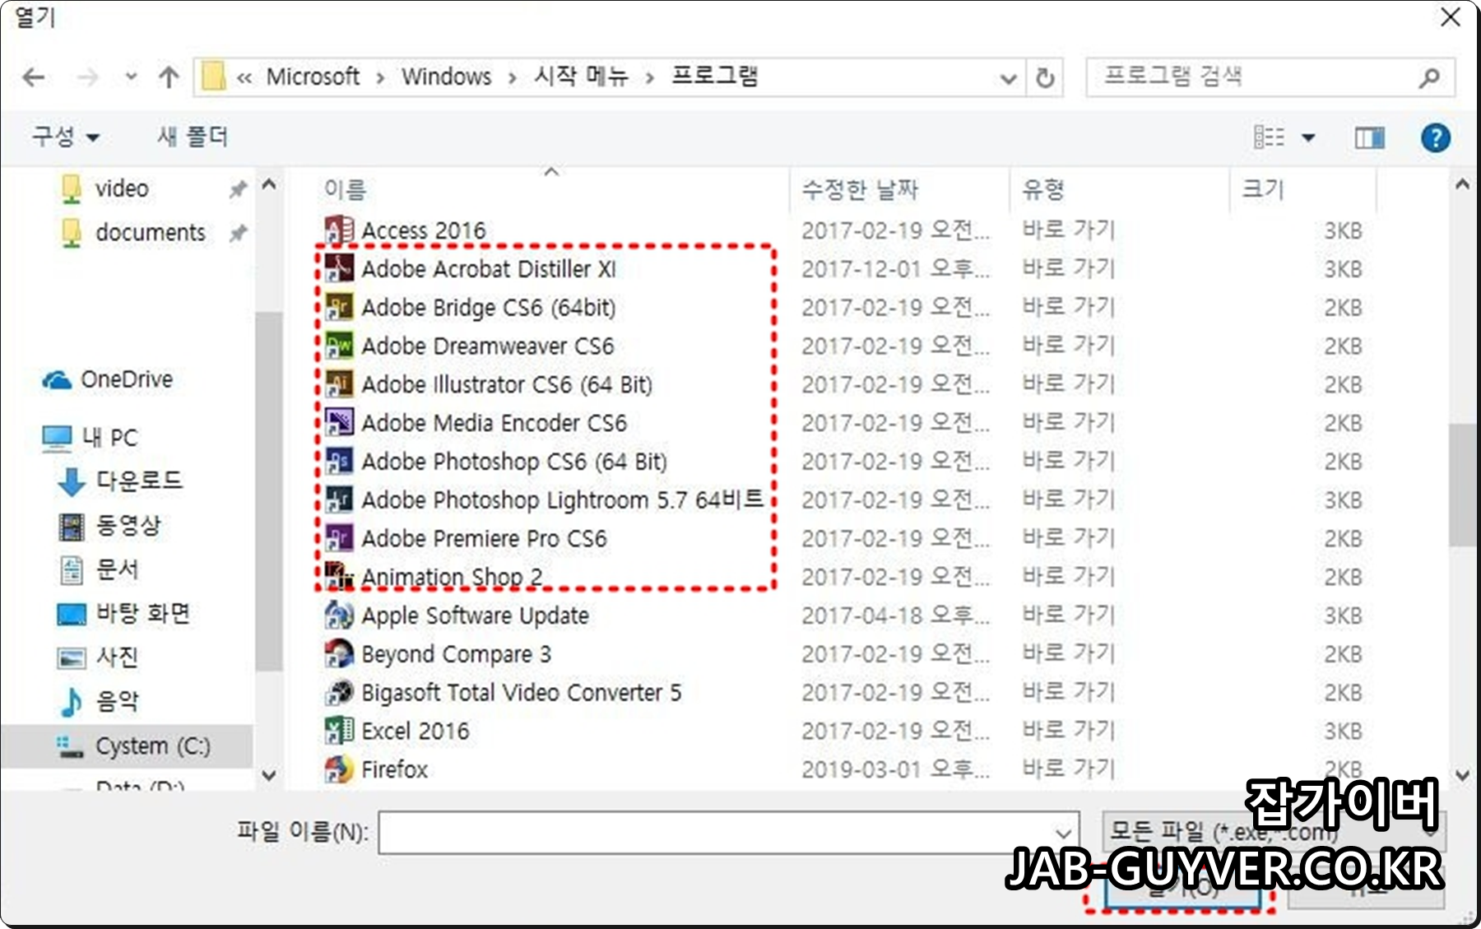
Task: Click 2017-12-01 date of Acrobat Distiller
Action: pyautogui.click(x=895, y=269)
